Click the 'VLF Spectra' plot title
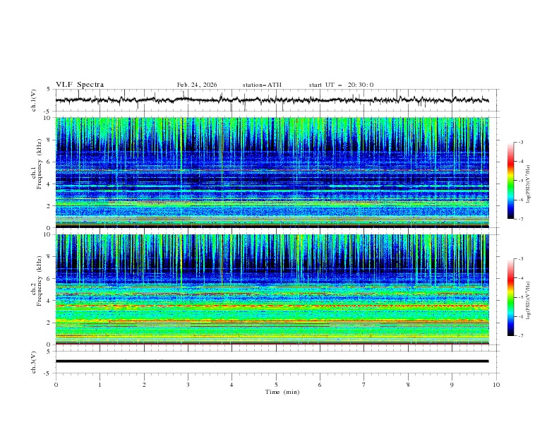This screenshot has height=432, width=559. (x=80, y=85)
